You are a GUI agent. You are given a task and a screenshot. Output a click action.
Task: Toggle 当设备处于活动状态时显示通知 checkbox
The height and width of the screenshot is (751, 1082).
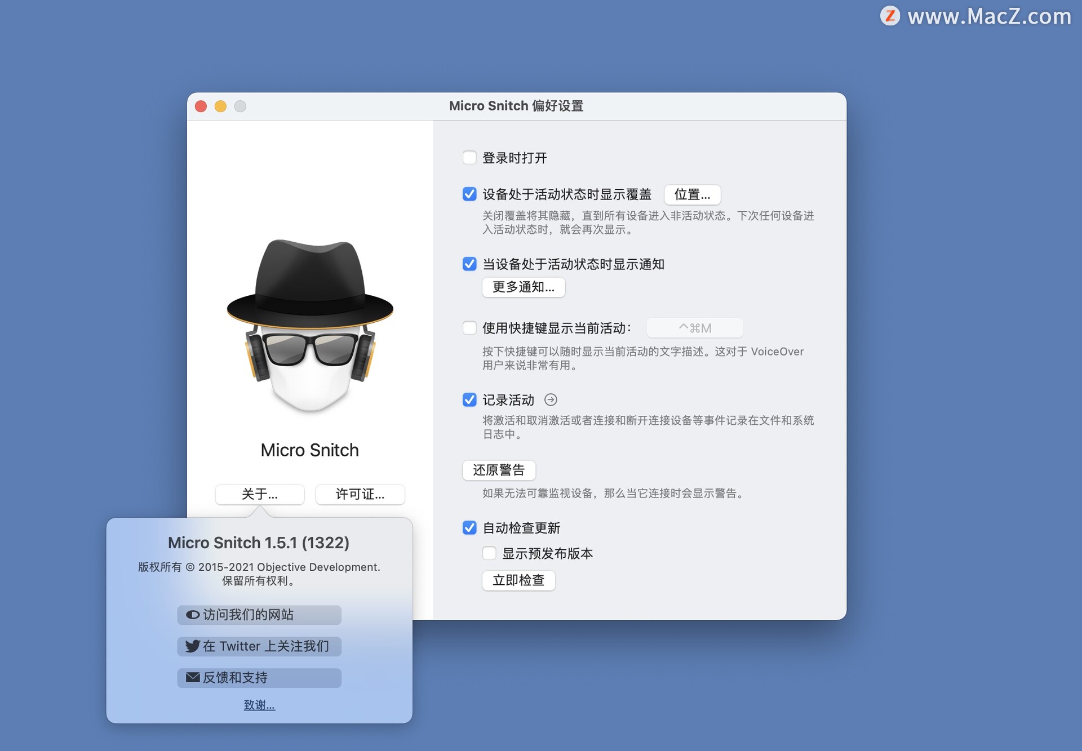point(469,264)
